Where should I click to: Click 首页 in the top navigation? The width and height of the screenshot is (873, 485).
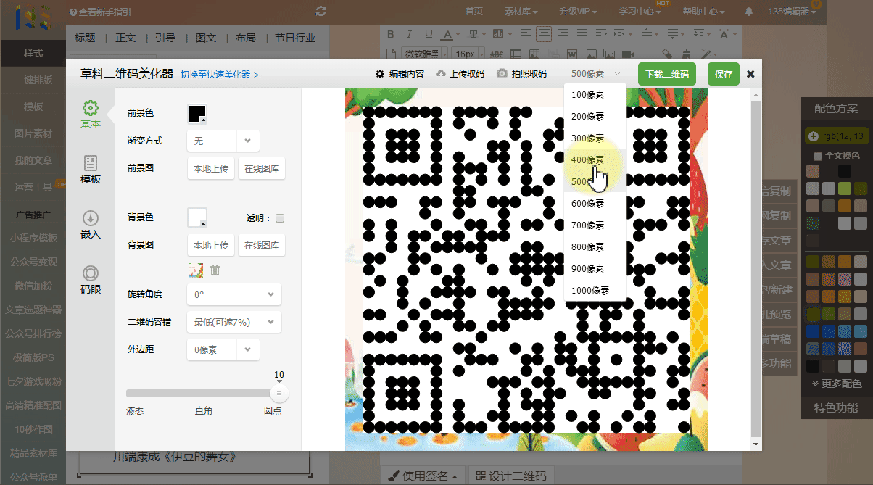pos(474,12)
